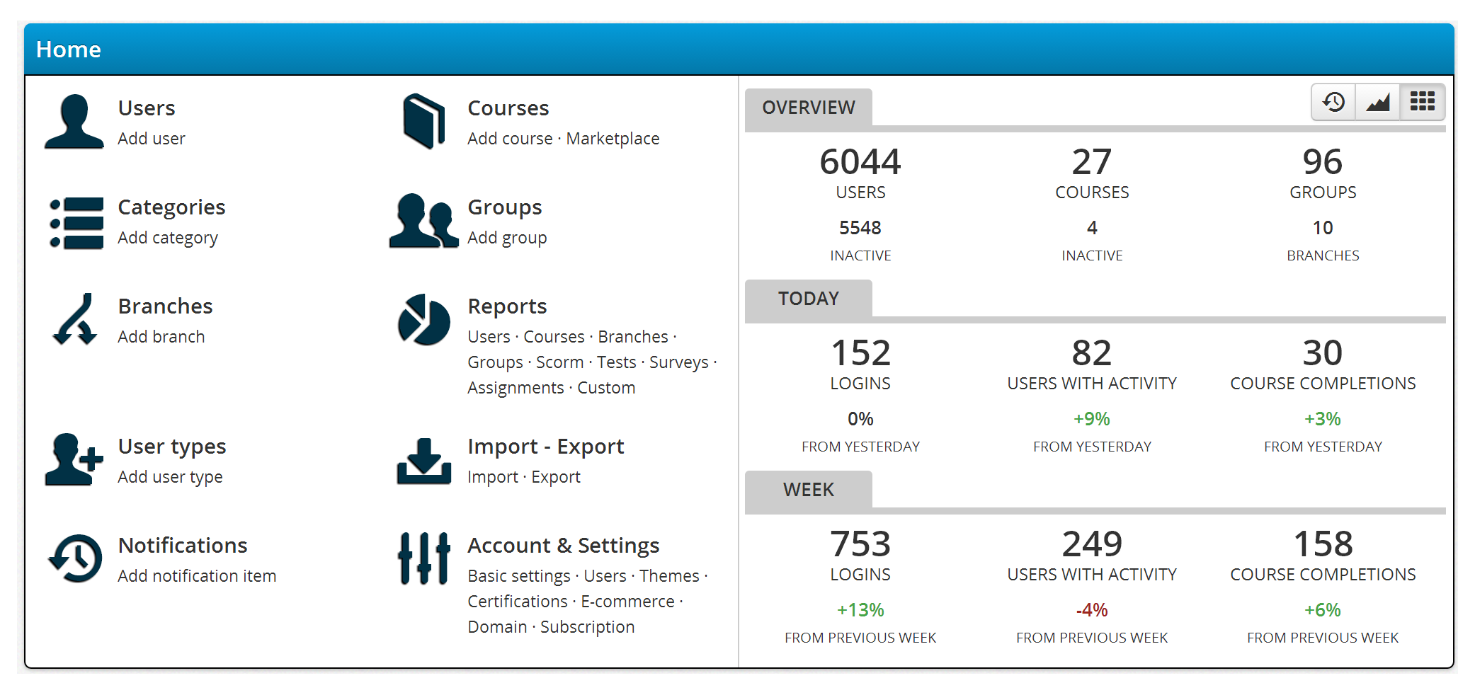Image resolution: width=1475 pixels, height=695 pixels.
Task: Open Scorm report link
Action: coord(559,362)
